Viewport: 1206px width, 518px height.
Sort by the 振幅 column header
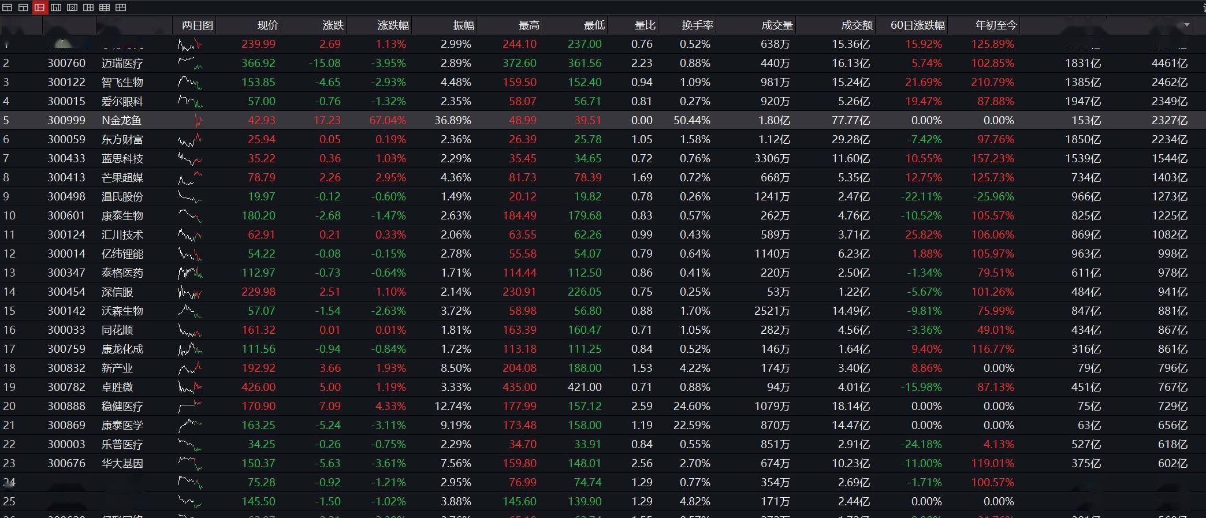(464, 25)
